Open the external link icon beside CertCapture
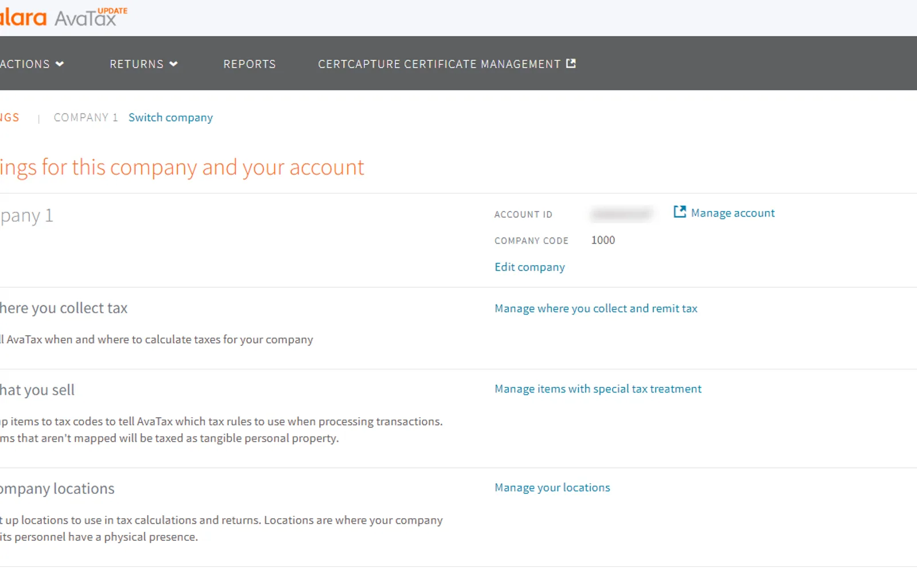This screenshot has height=573, width=917. (571, 64)
